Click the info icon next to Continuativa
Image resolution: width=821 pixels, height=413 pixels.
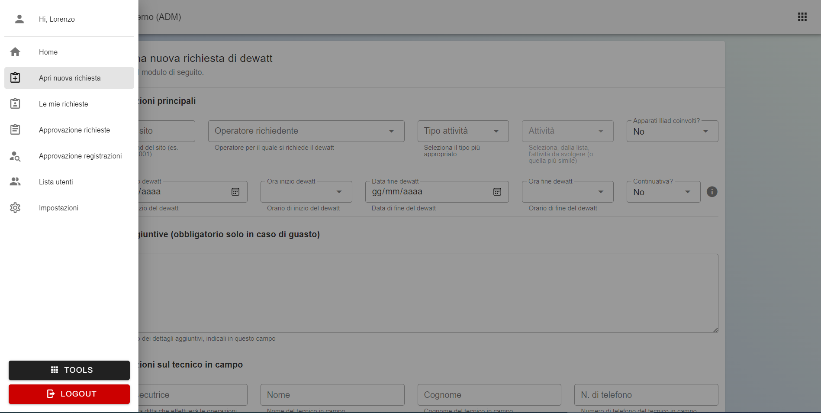(x=712, y=192)
